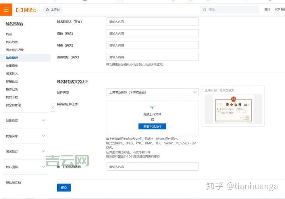Screen dimensions: 285x199
Task: Click the 查看本地文件 button
Action: click(152, 127)
